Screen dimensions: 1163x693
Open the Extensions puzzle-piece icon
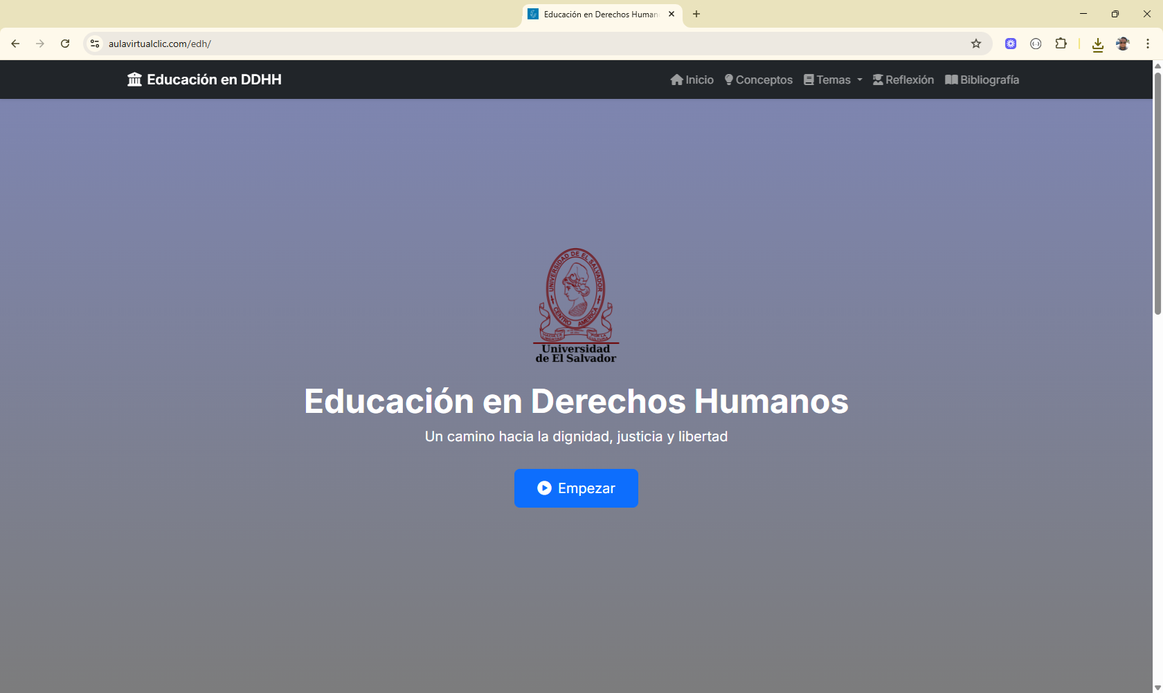pyautogui.click(x=1061, y=44)
